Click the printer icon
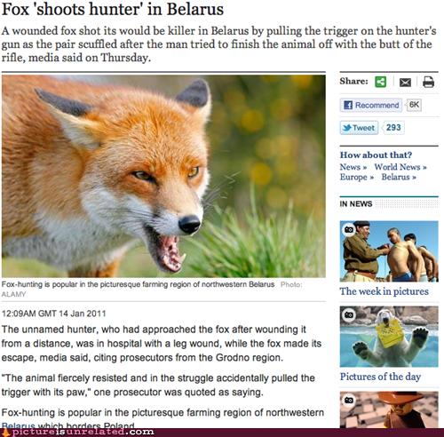The image size is (444, 437). click(x=428, y=82)
